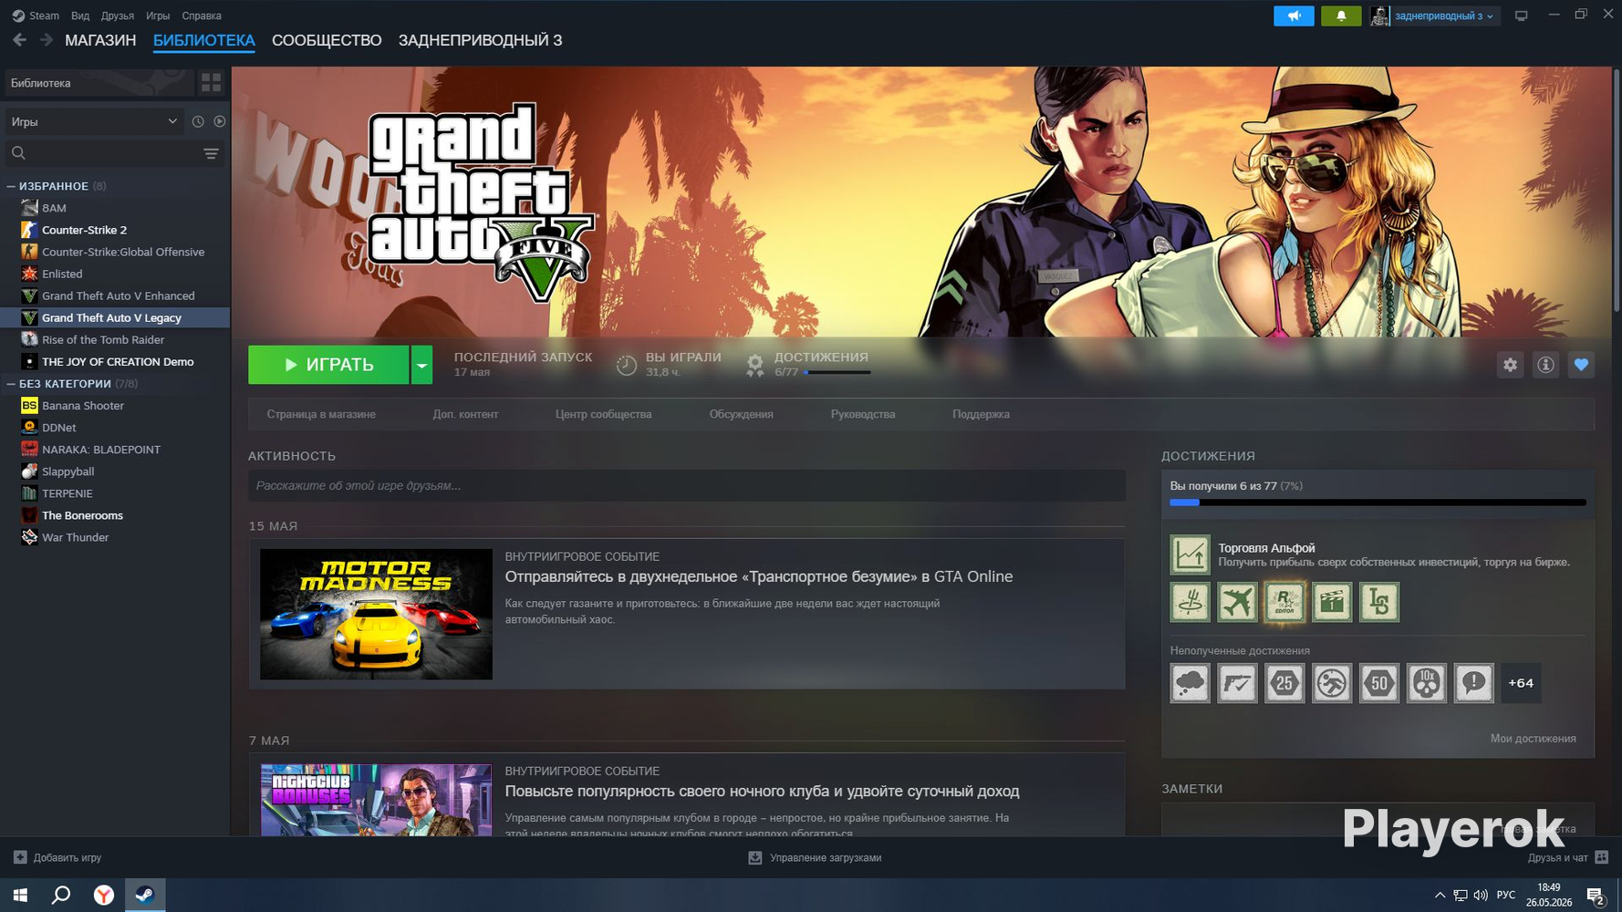View the locked pistol achievement icon
The width and height of the screenshot is (1622, 912).
click(x=1237, y=683)
